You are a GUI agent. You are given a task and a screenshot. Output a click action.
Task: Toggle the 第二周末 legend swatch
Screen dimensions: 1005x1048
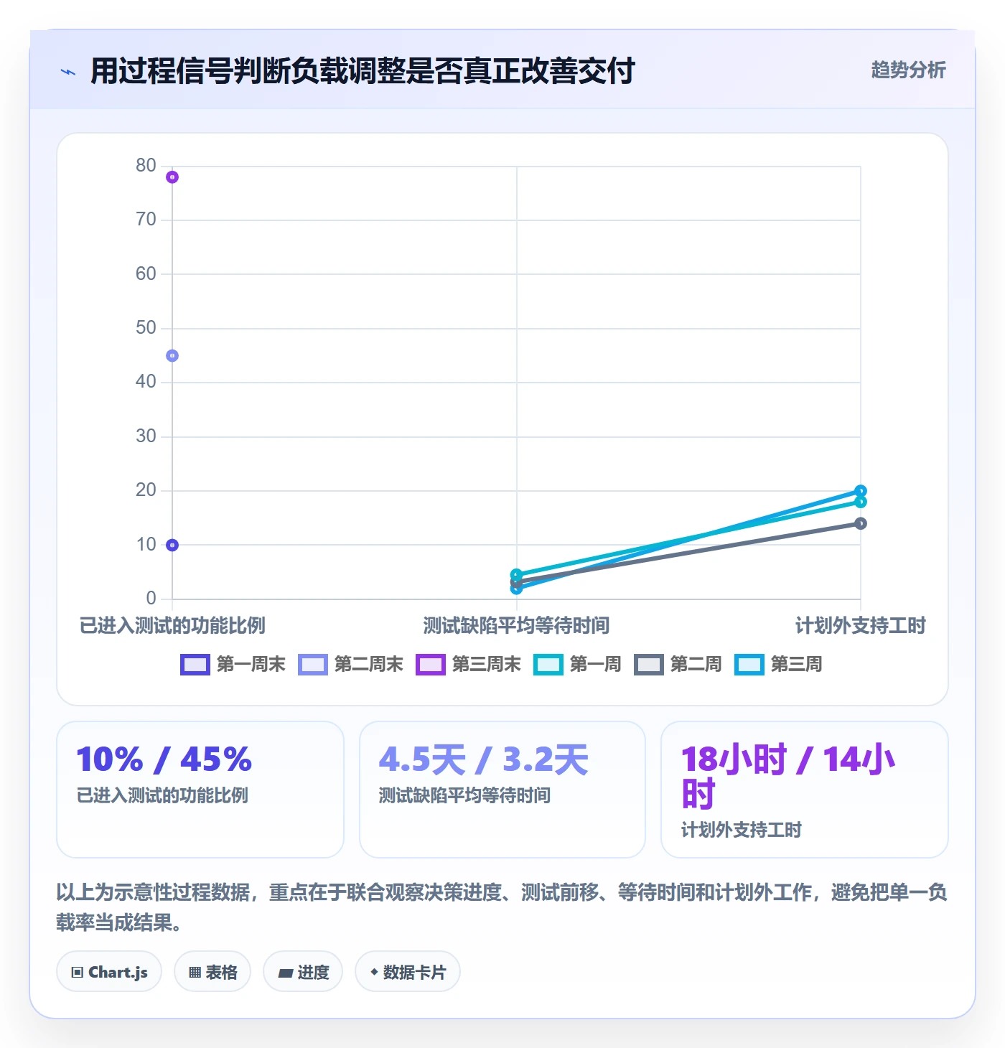[x=312, y=665]
